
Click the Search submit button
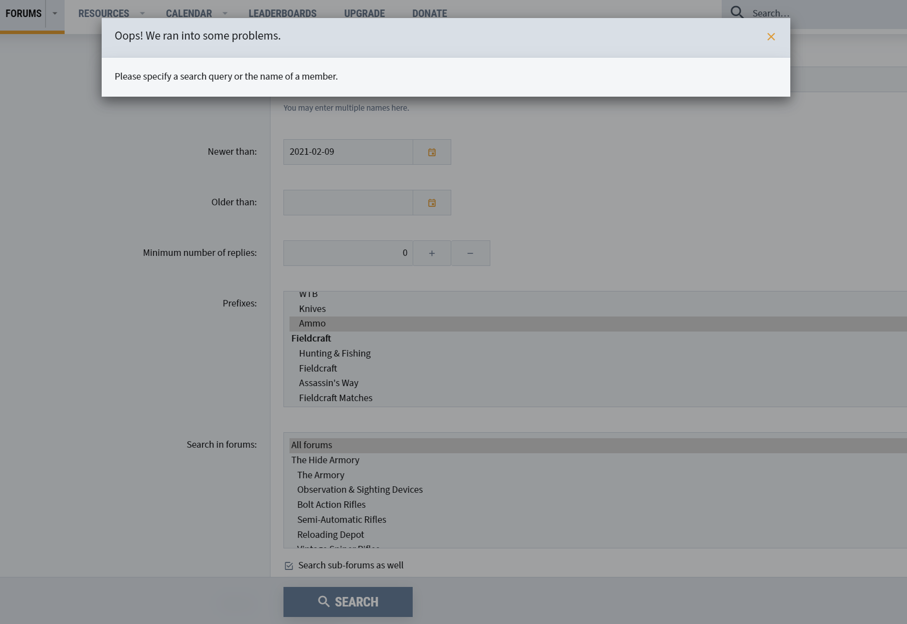(x=348, y=602)
